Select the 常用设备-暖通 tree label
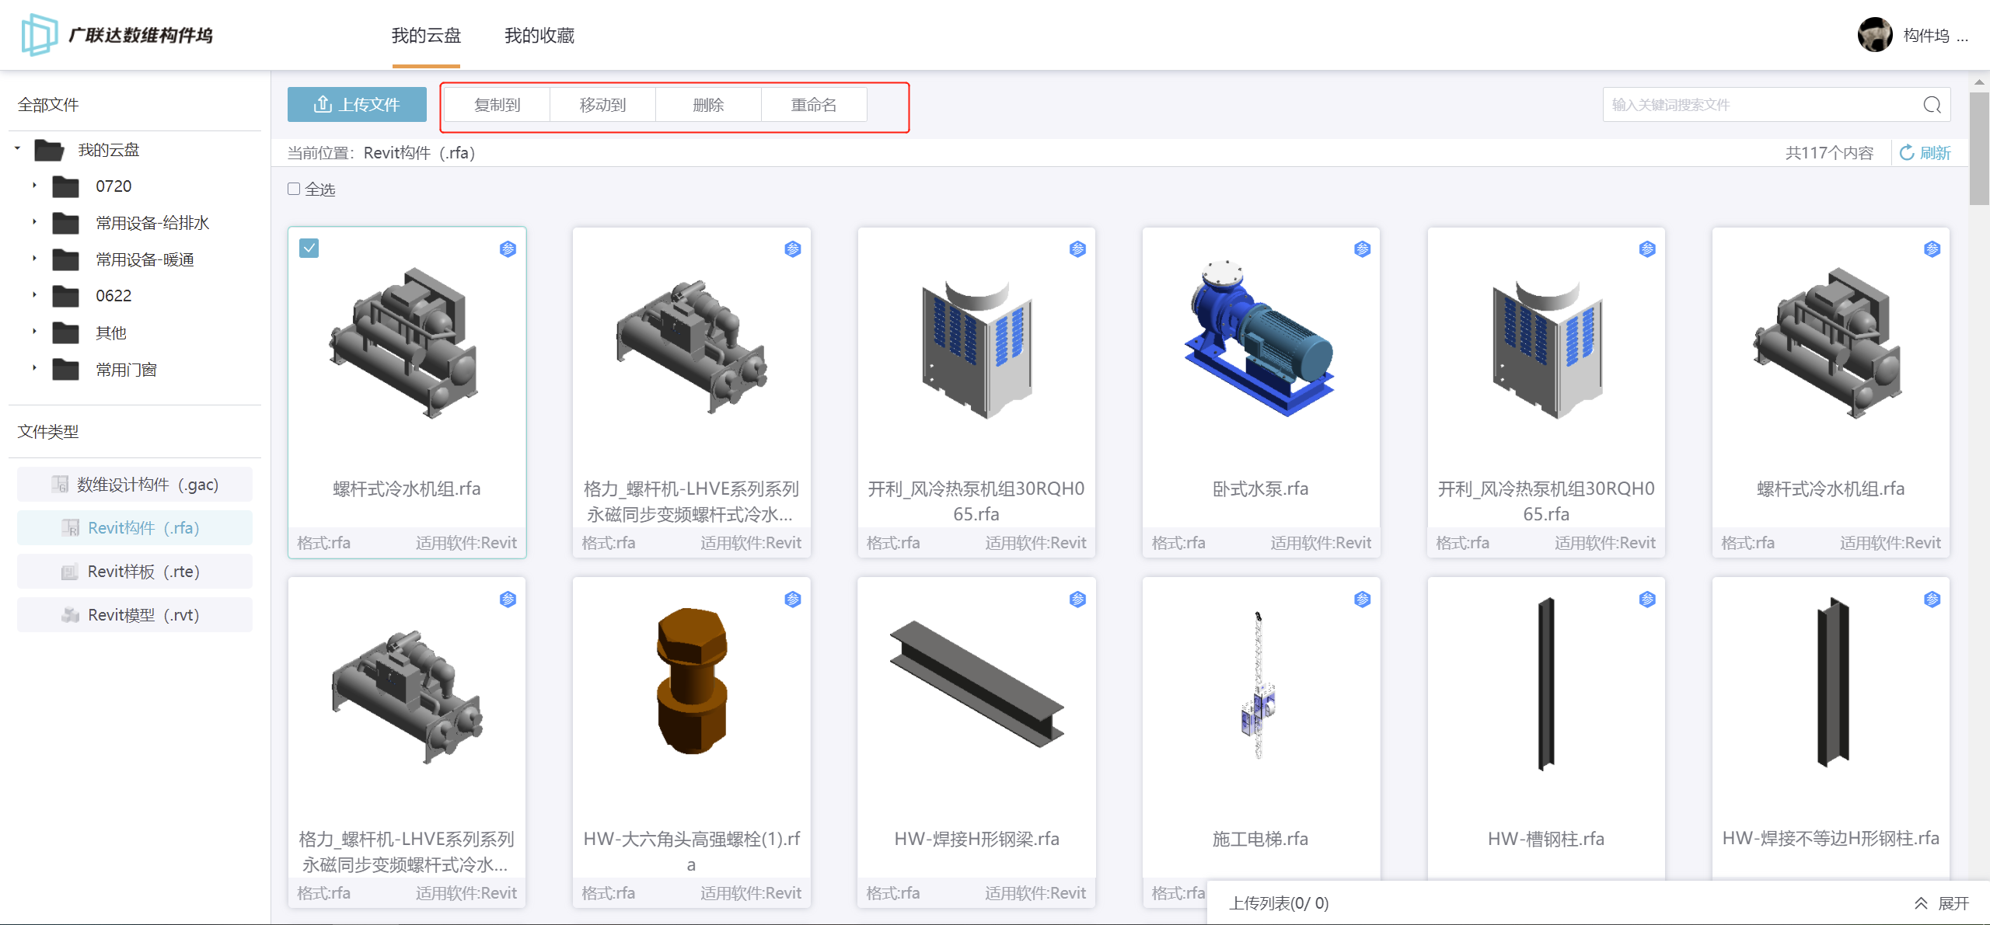 (145, 259)
